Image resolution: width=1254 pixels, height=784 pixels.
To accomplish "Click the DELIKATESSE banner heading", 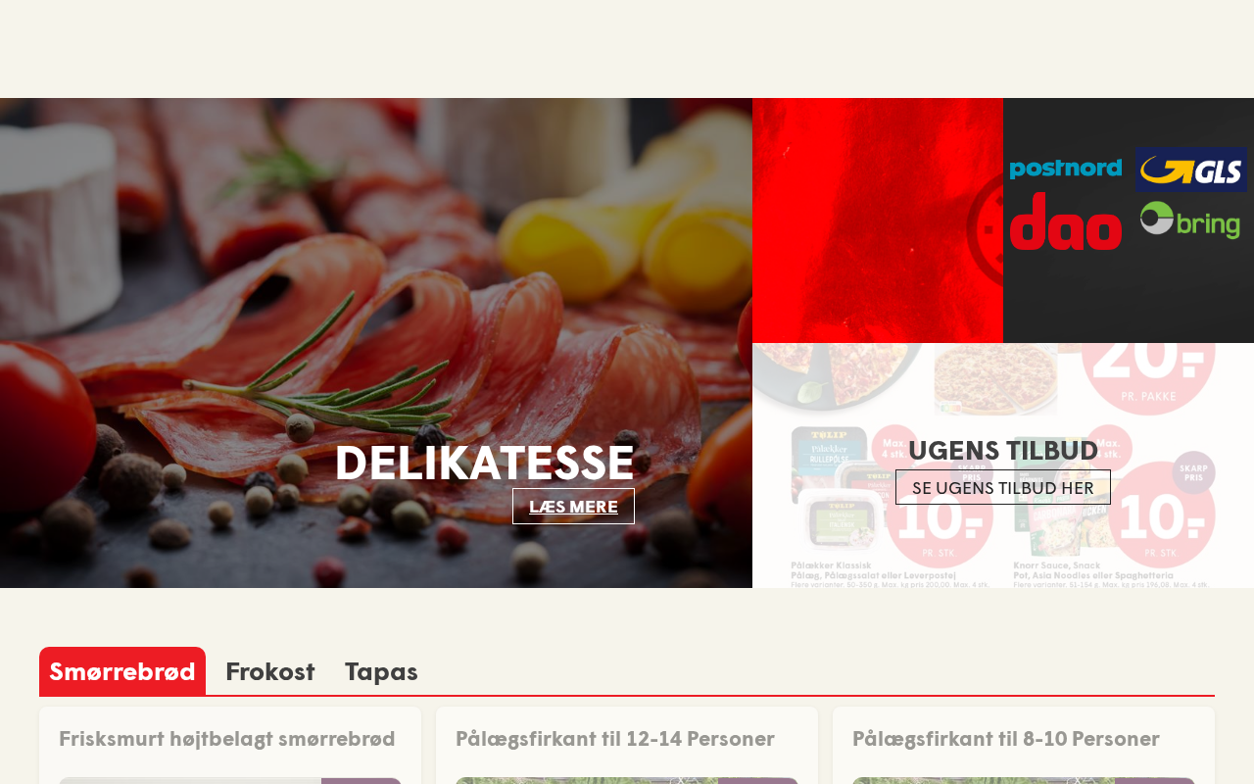I will pos(484,463).
